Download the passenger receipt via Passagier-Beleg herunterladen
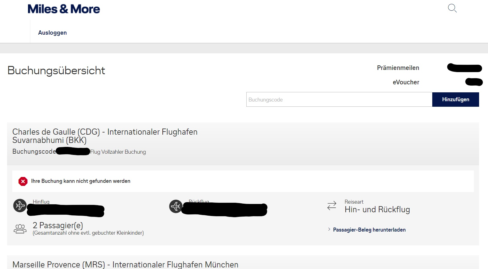Viewport: 488px width, 269px height. 369,230
